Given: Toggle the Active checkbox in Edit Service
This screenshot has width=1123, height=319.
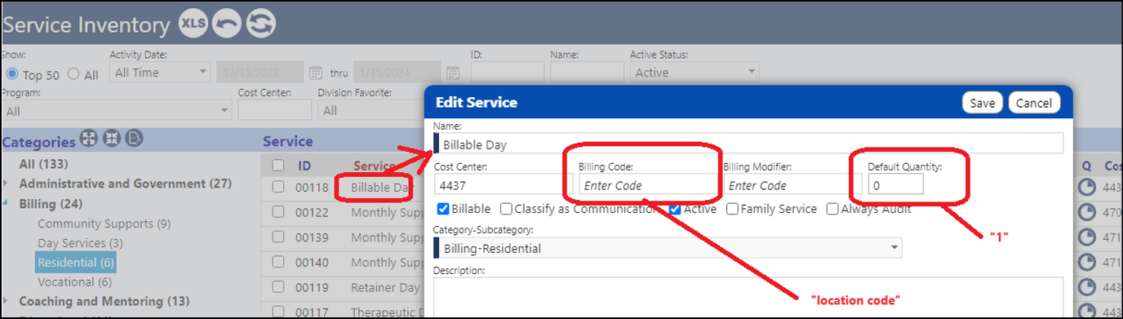Looking at the screenshot, I should coord(675,209).
